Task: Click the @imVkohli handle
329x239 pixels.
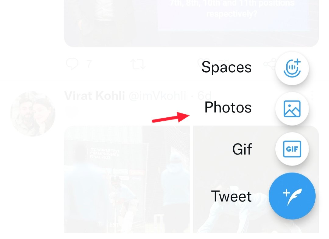Action: point(157,96)
